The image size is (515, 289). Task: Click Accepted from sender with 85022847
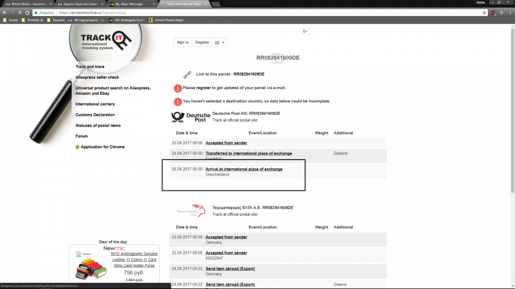click(x=226, y=253)
